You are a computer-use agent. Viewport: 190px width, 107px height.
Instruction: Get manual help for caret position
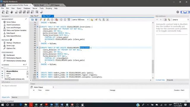(x=165, y=20)
